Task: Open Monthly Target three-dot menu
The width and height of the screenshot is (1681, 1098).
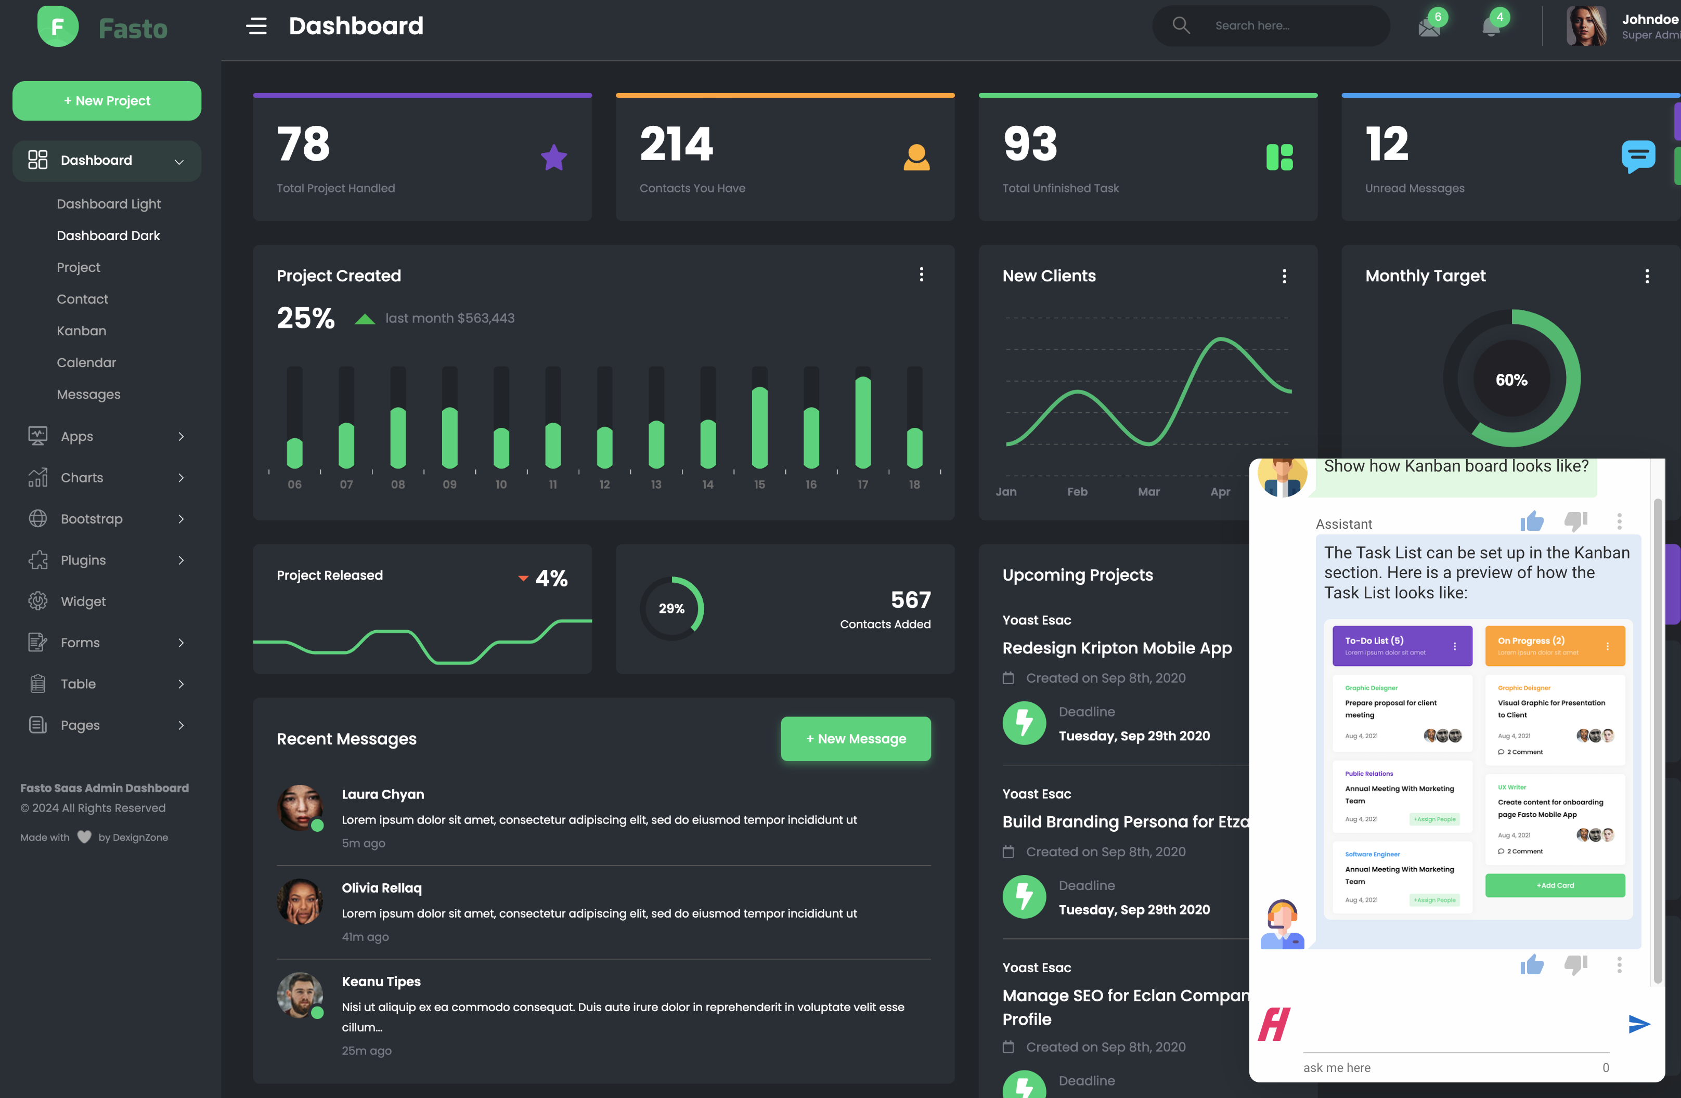Action: click(1647, 276)
